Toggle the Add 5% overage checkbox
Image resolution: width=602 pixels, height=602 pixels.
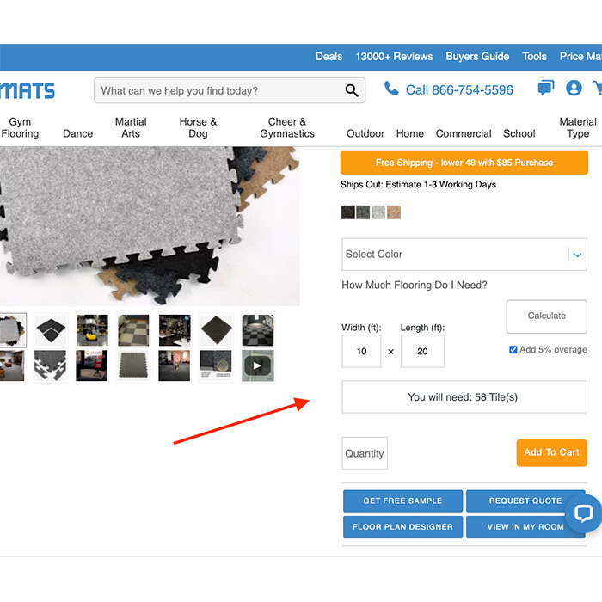point(513,350)
